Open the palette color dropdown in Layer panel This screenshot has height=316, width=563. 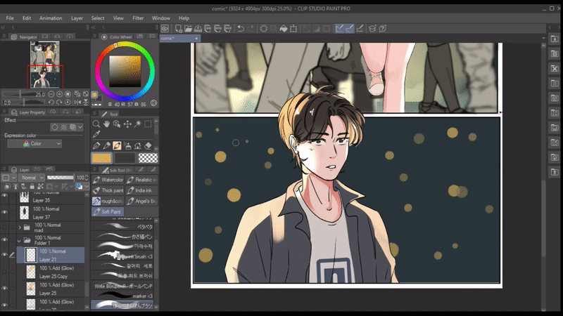pos(87,186)
